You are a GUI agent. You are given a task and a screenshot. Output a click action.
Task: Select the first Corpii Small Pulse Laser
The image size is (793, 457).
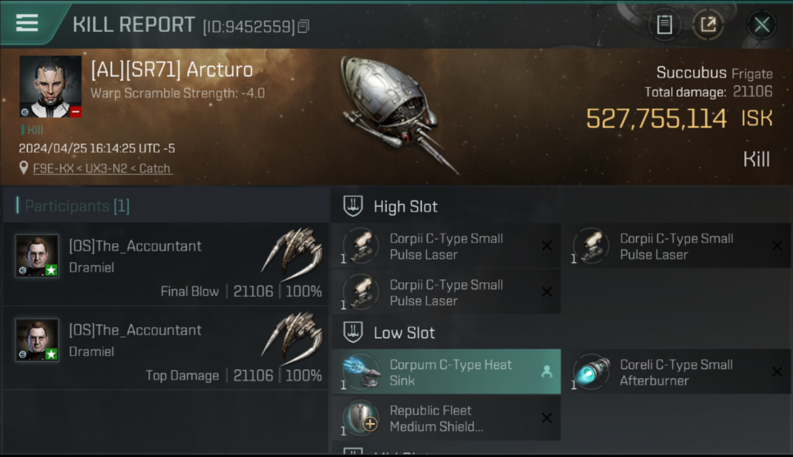point(445,246)
